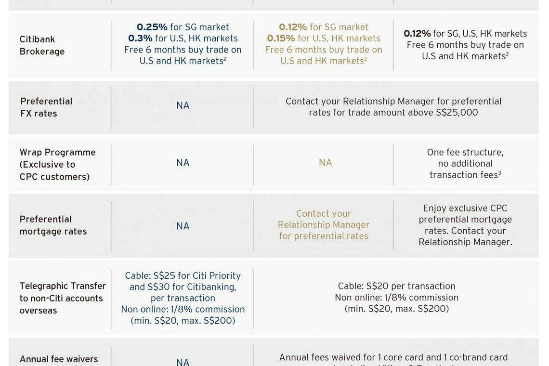The width and height of the screenshot is (549, 366).
Task: Click NA in the Preferential mortgage rates row
Action: click(x=183, y=226)
